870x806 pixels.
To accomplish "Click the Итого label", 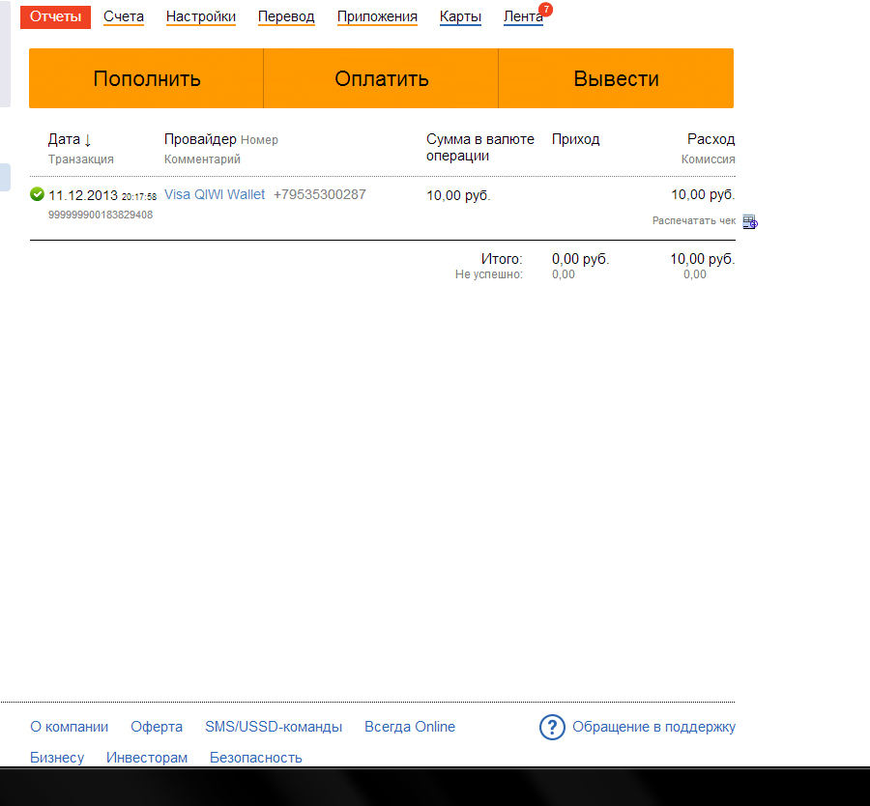I will (x=502, y=259).
